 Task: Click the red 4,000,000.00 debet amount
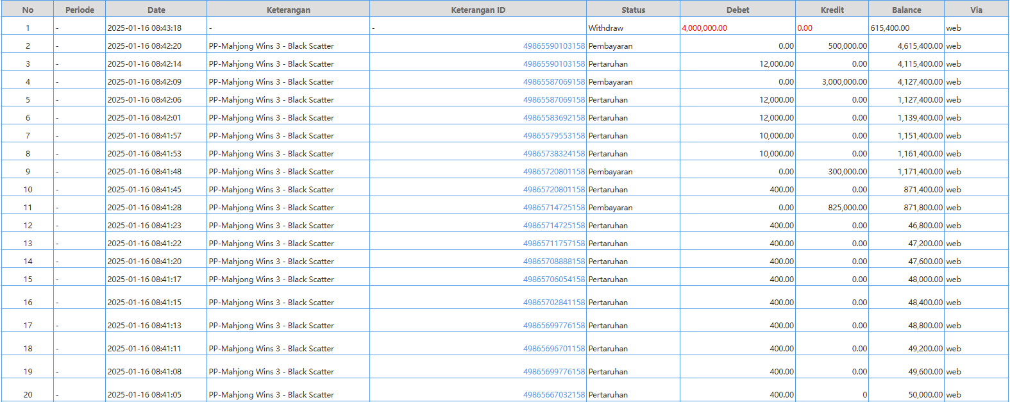(x=704, y=28)
